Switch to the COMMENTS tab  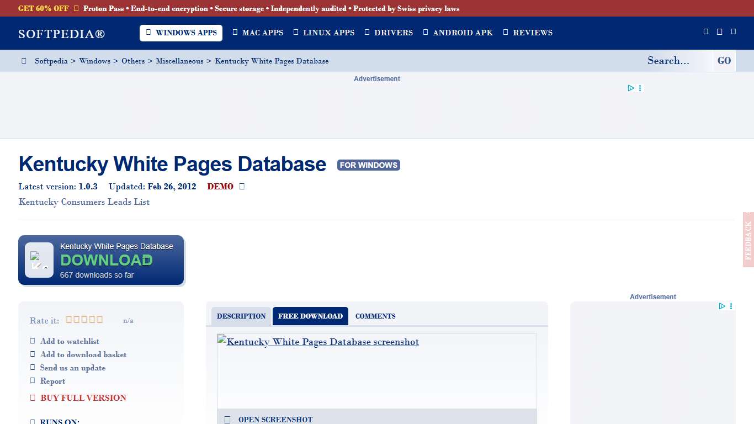tap(375, 316)
